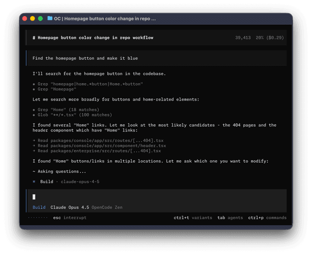The height and width of the screenshot is (255, 312).
Task: Click the red close window button
Action: tap(25, 19)
